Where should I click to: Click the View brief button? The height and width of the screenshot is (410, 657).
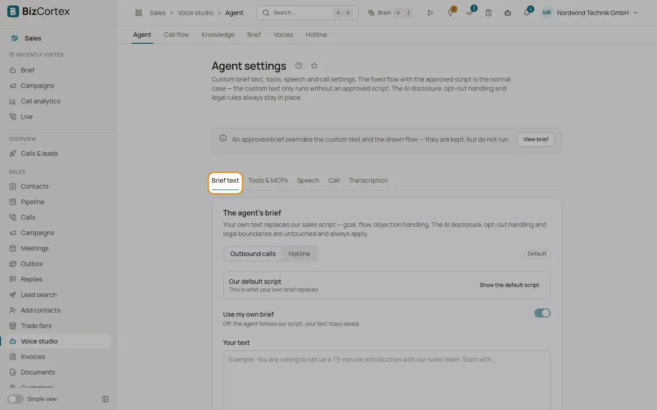(536, 139)
